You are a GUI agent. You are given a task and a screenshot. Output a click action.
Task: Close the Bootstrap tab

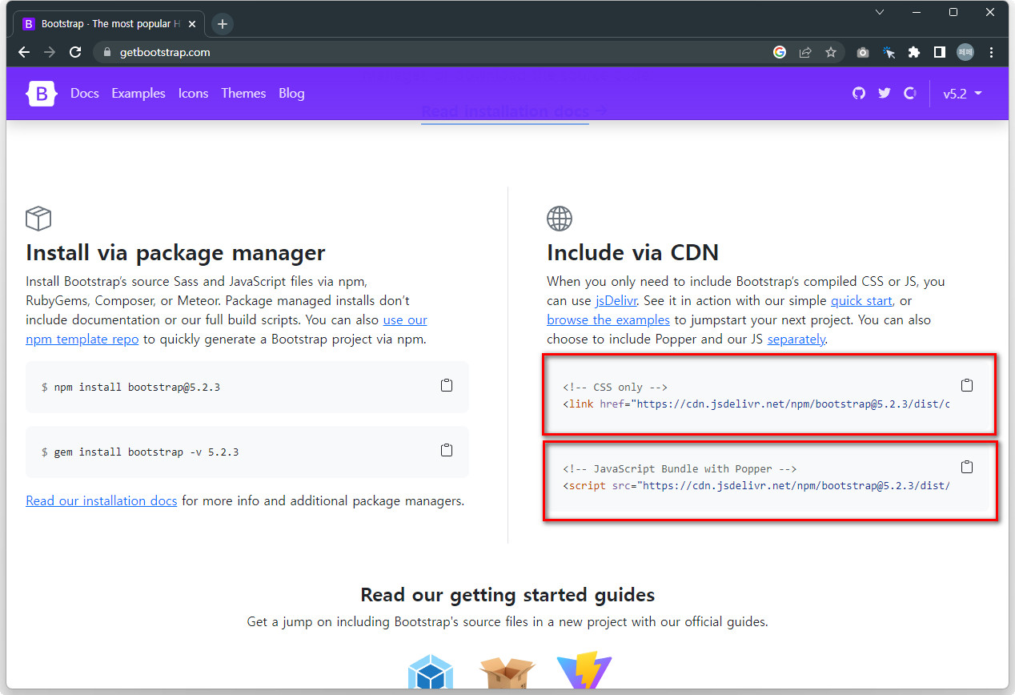tap(192, 24)
